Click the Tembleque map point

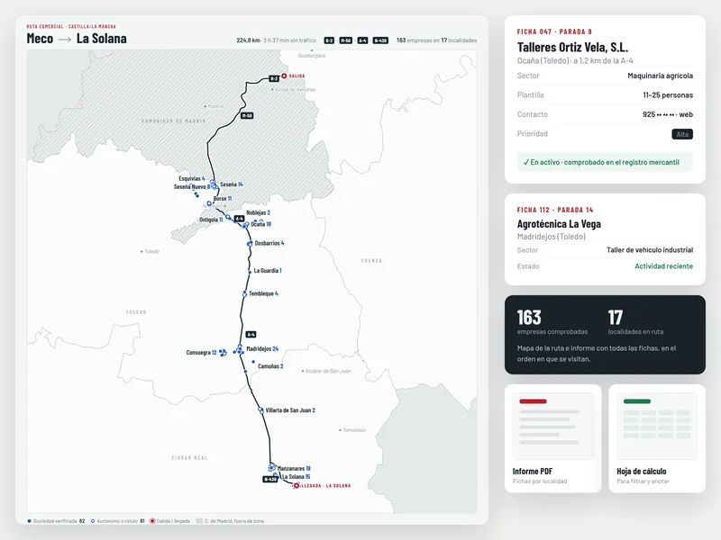point(244,293)
